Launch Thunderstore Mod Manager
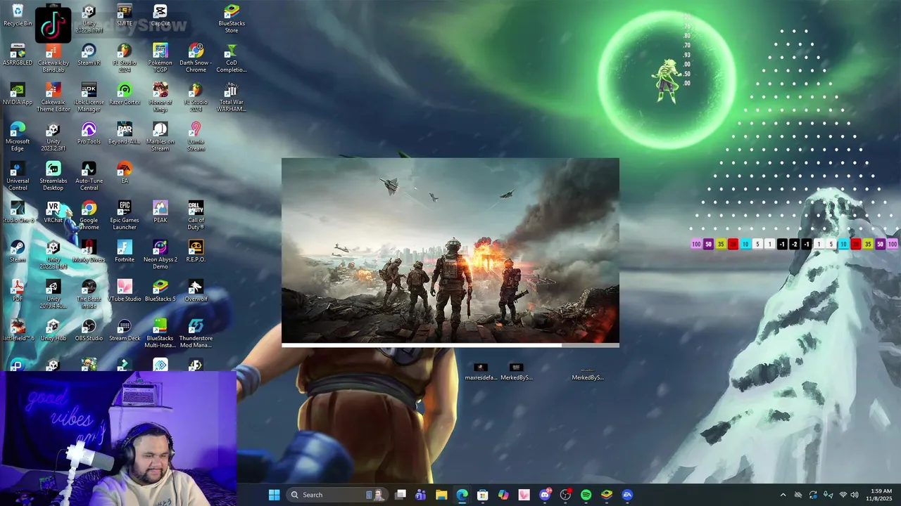 pos(196,334)
